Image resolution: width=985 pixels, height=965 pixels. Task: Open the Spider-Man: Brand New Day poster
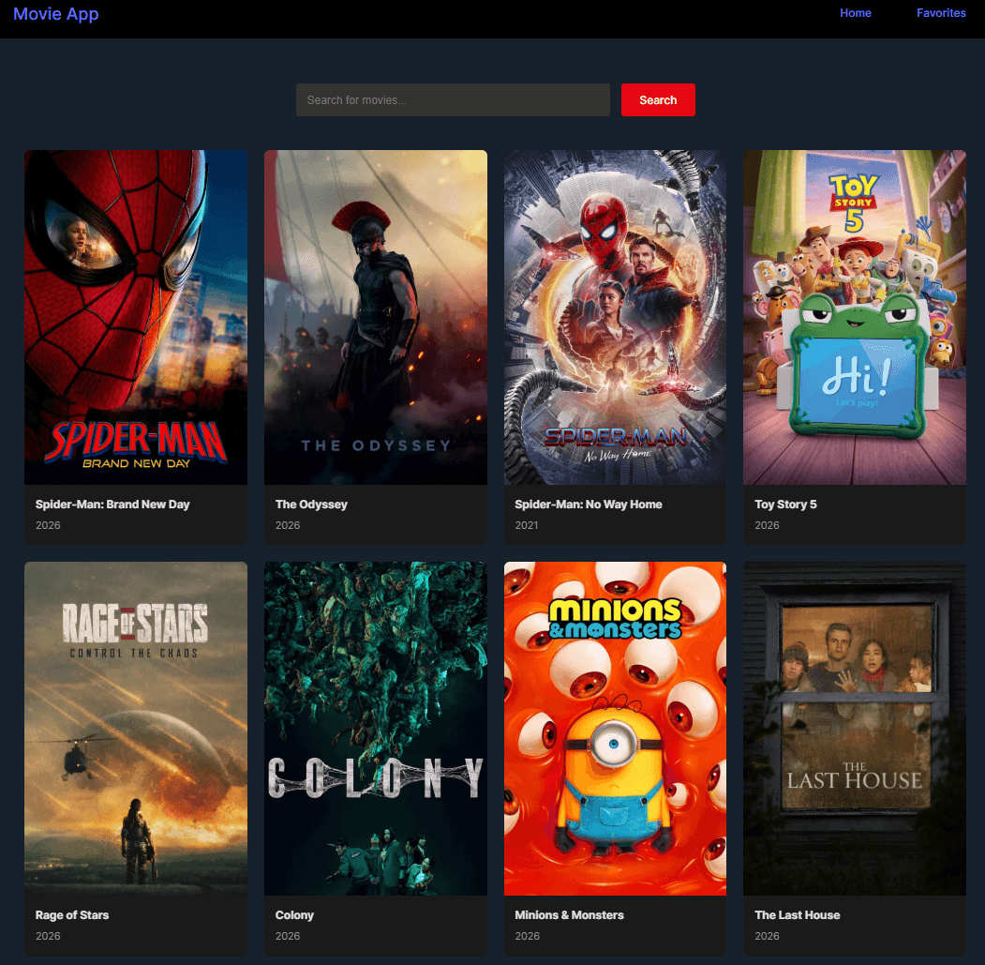[136, 317]
